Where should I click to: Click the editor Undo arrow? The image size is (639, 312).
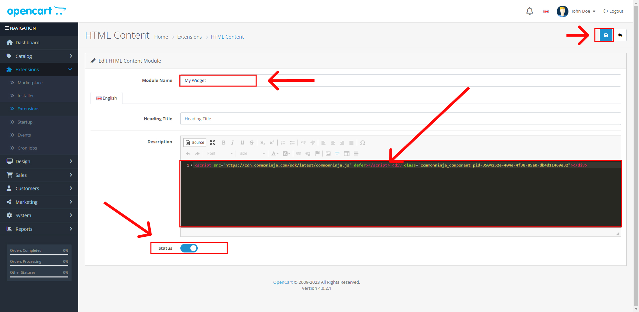coord(188,154)
